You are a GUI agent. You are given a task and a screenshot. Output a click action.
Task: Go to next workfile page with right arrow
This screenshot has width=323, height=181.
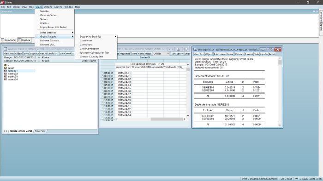pos(7,131)
